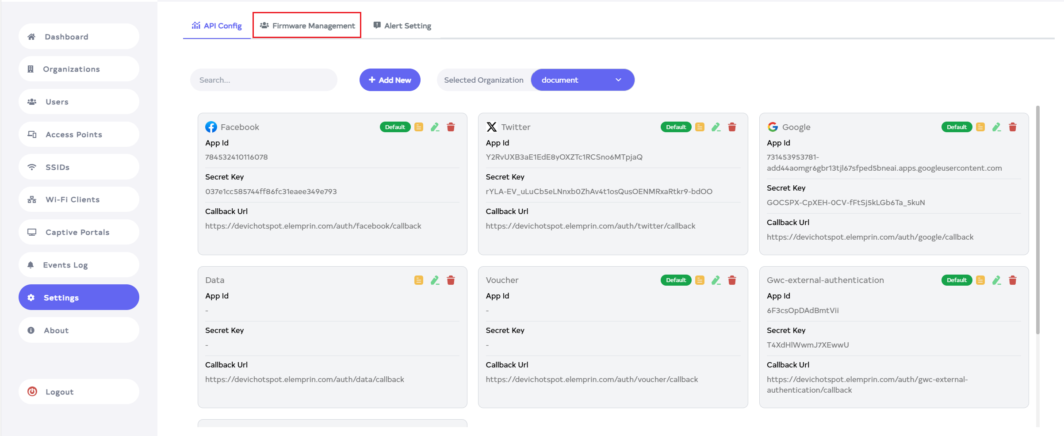Delete the Facebook API config
Screen dimensions: 1064x436
(451, 127)
